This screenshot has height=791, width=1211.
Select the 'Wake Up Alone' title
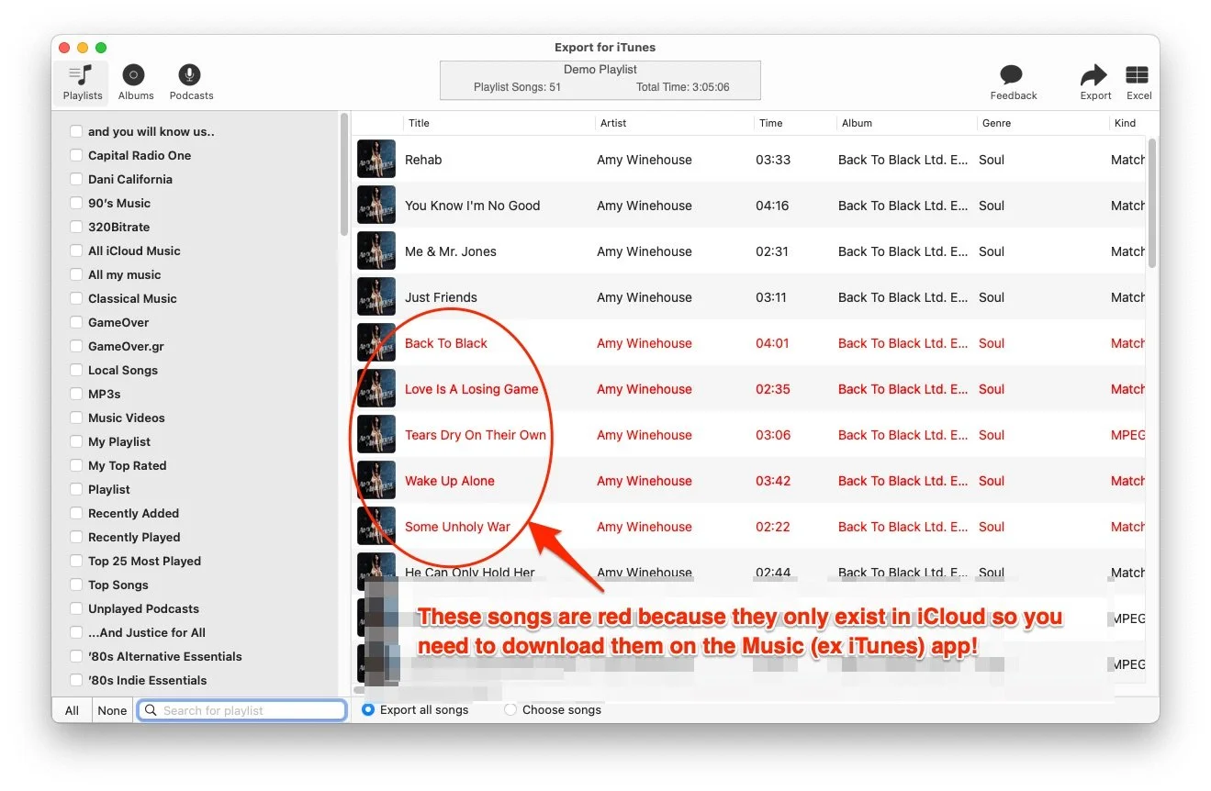coord(450,481)
